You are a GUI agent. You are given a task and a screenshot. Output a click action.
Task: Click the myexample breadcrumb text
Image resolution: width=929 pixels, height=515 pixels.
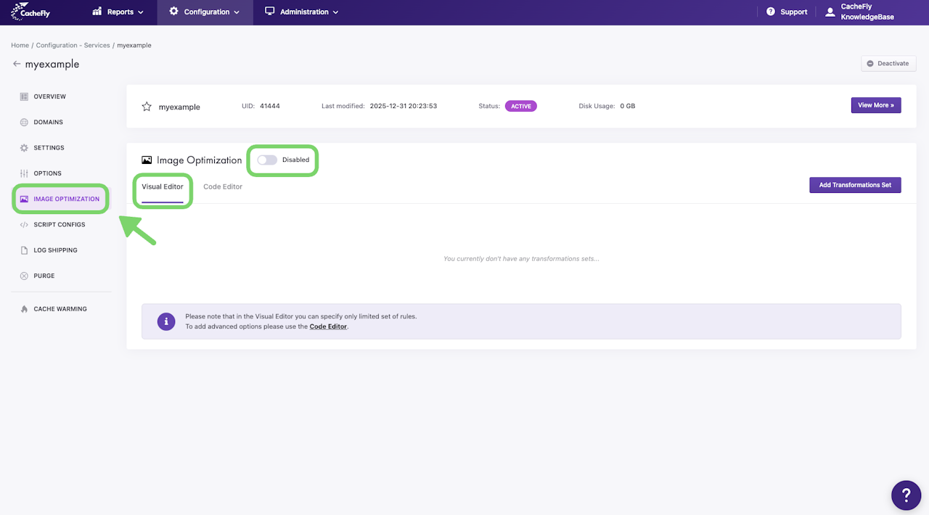click(x=134, y=46)
